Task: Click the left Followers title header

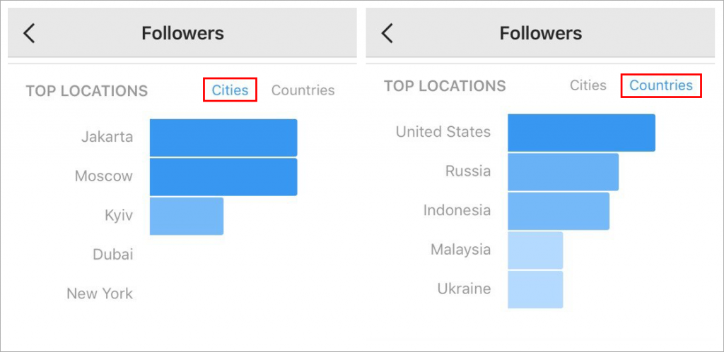Action: (182, 33)
